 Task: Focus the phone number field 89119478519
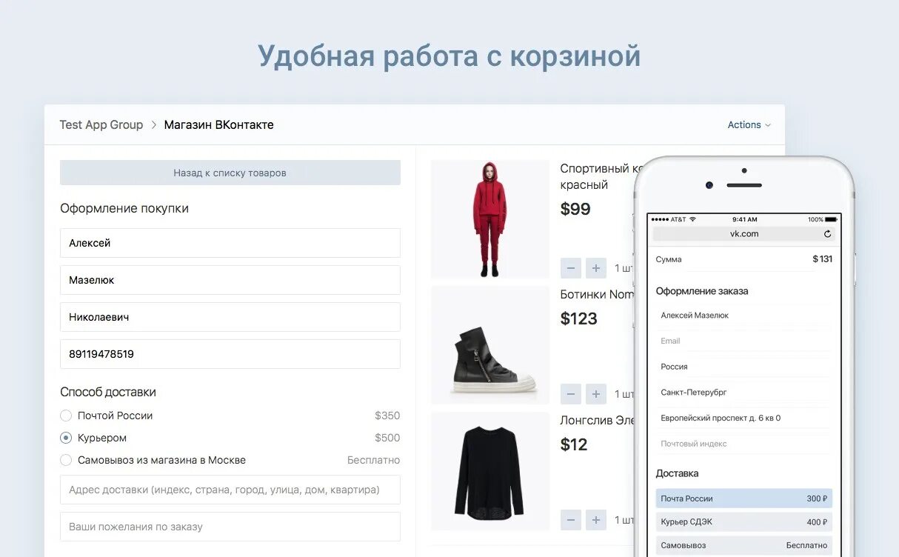pos(230,354)
